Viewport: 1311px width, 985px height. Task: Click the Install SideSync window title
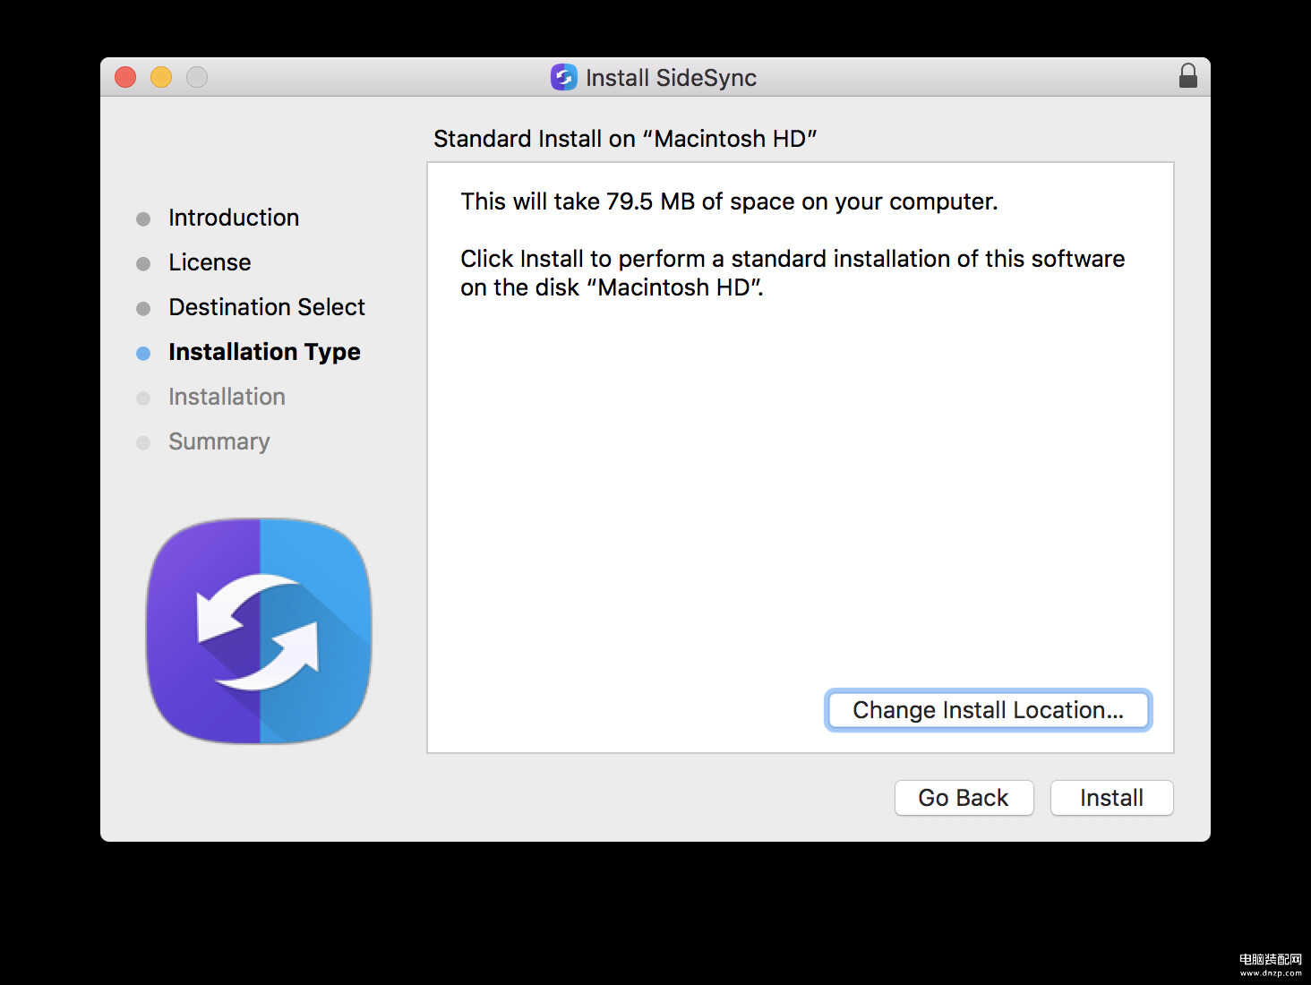point(671,78)
